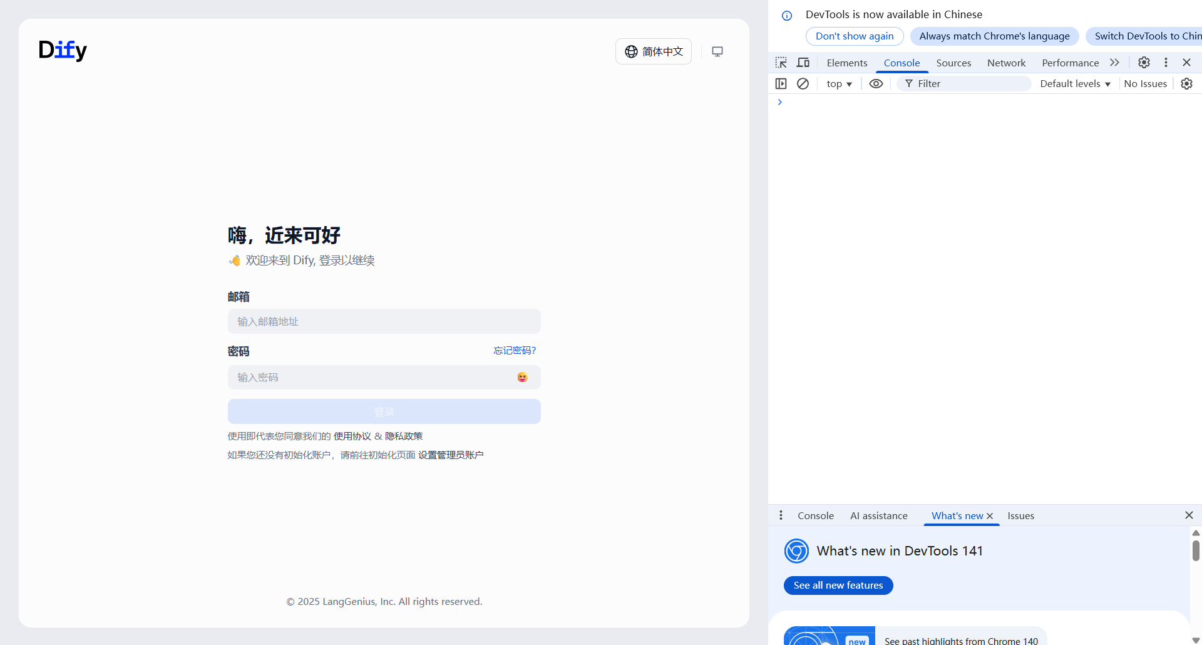Switch to the Elements tab

tap(847, 63)
